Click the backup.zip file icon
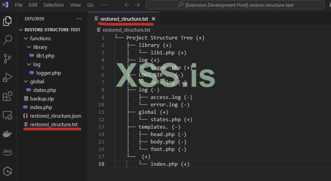The image size is (331, 181). (26, 99)
